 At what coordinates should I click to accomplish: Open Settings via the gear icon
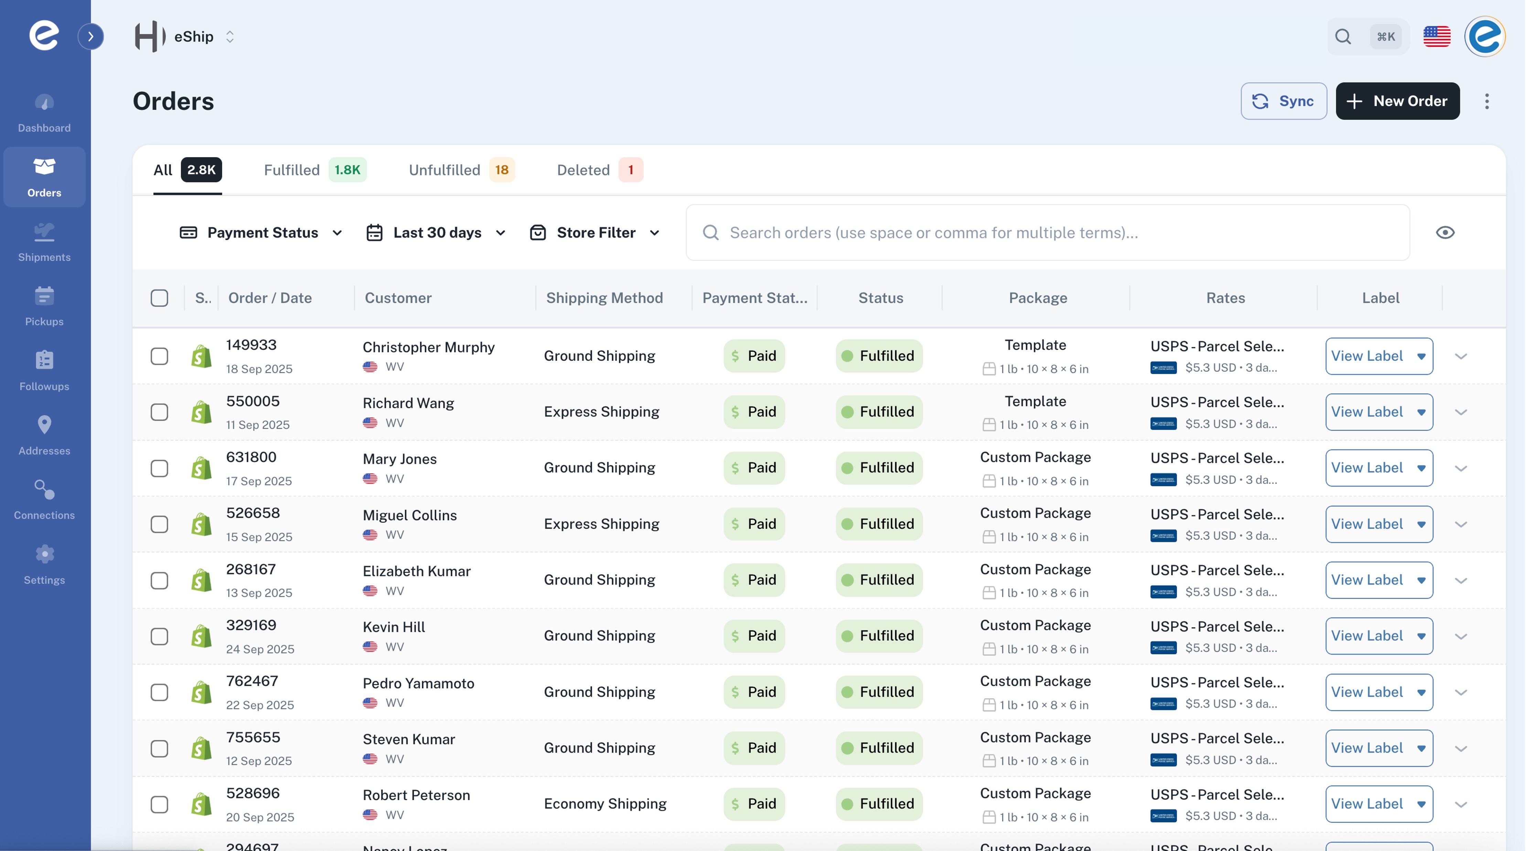pos(44,564)
